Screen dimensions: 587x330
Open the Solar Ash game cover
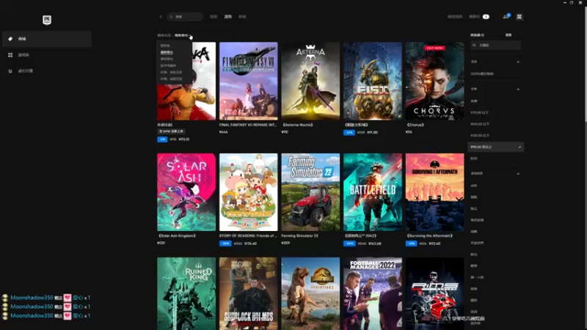[186, 192]
